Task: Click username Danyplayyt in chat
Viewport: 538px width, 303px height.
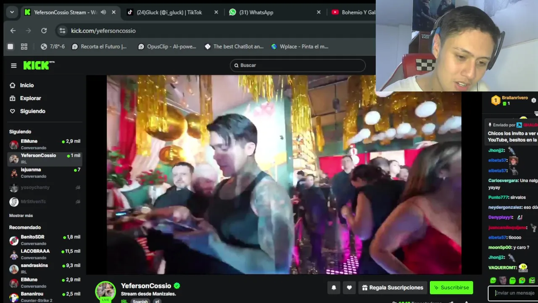Action: coord(500,218)
